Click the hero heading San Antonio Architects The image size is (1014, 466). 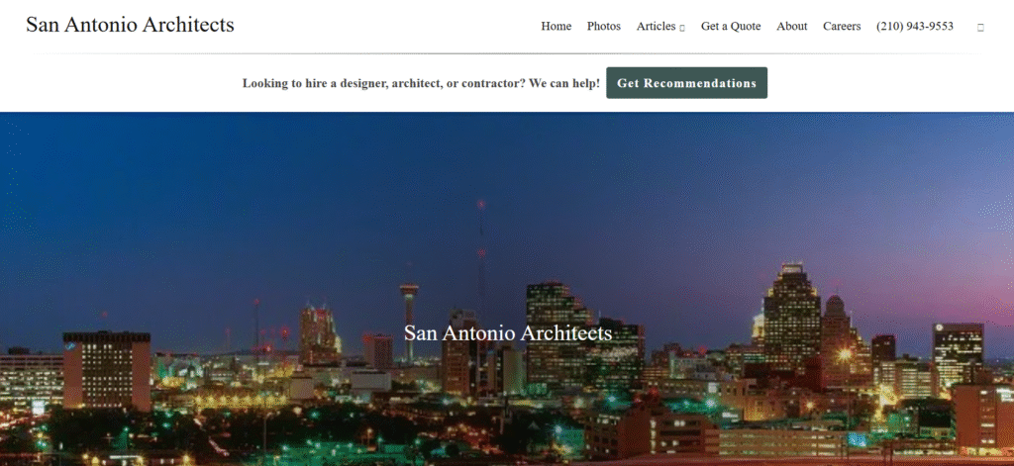tap(508, 332)
